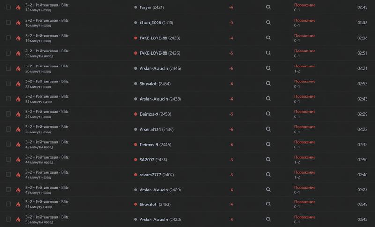The width and height of the screenshot is (375, 227).
Task: Open magnifier for Shuvaloff (2462) game
Action: pyautogui.click(x=268, y=204)
